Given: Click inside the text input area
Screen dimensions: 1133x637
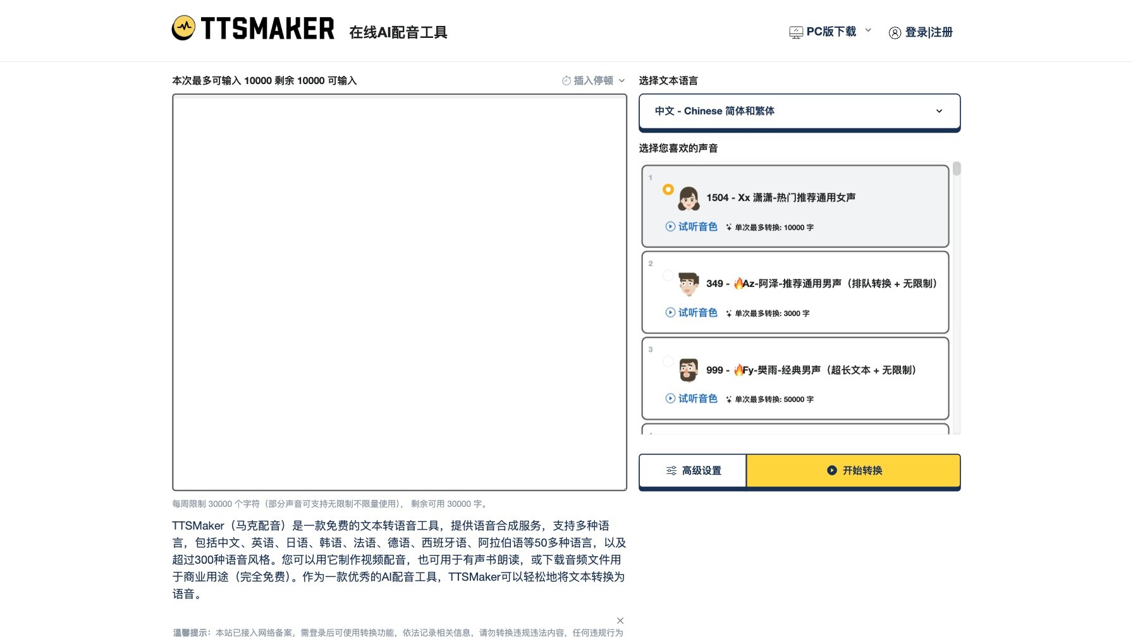Looking at the screenshot, I should coord(398,291).
